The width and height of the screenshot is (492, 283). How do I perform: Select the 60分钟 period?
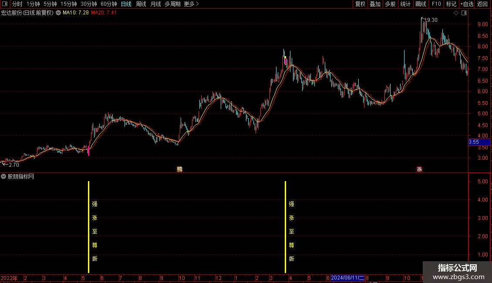(x=109, y=4)
